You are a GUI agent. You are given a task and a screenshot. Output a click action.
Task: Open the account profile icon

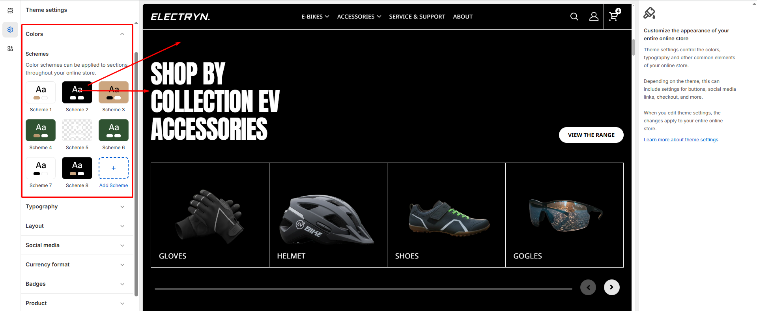[x=594, y=17]
